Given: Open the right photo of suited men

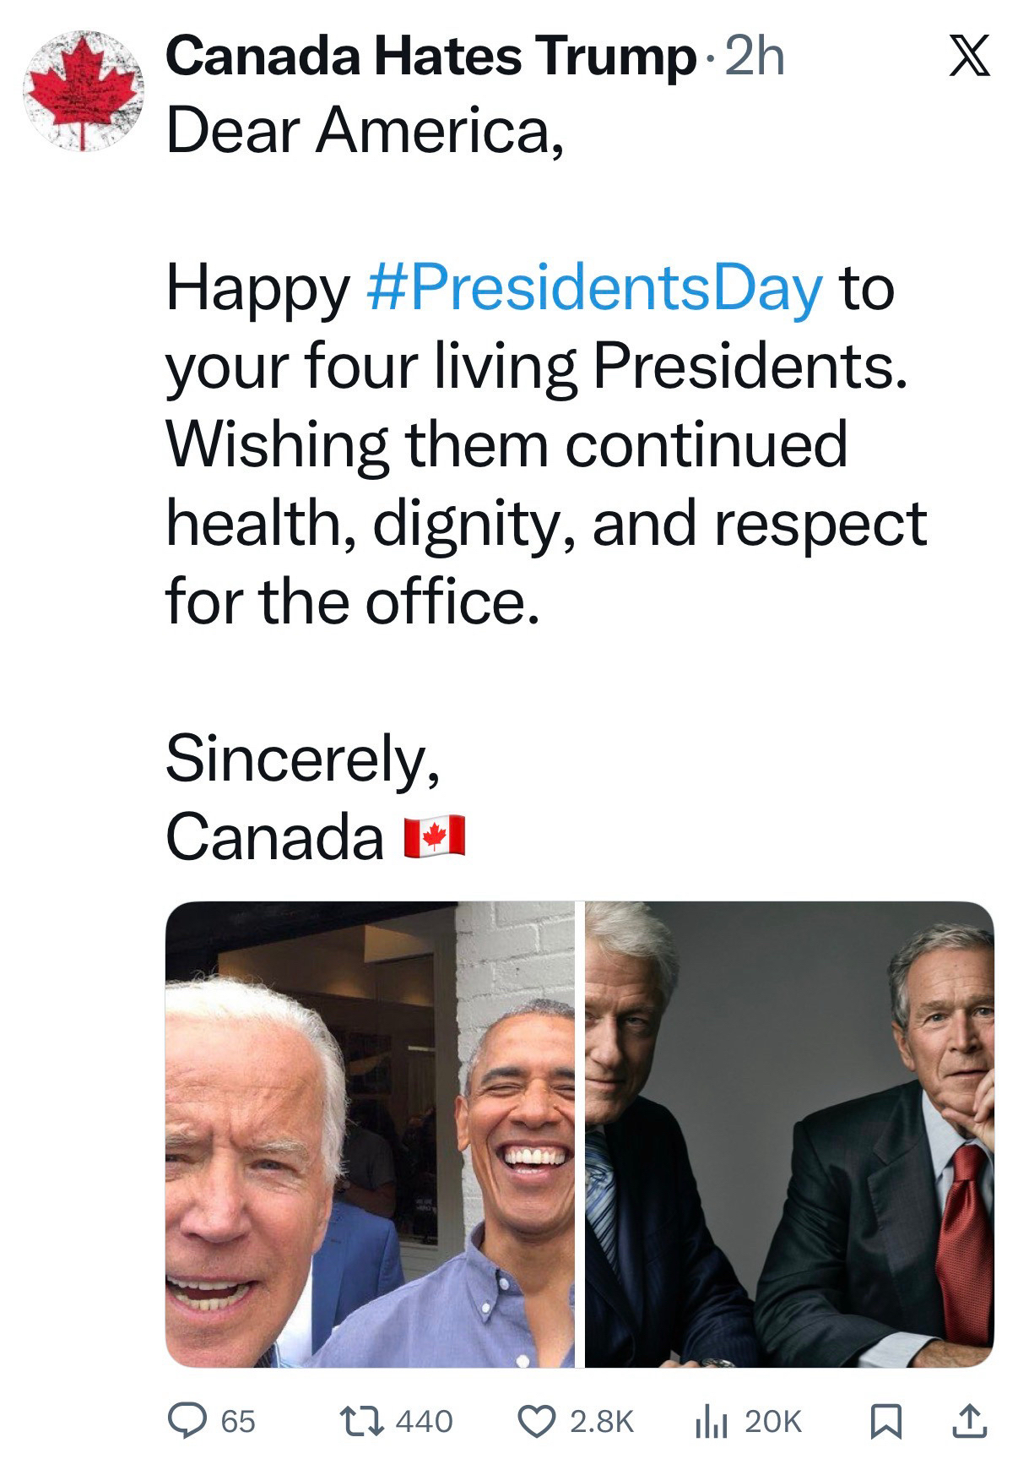Looking at the screenshot, I should coord(789,1135).
